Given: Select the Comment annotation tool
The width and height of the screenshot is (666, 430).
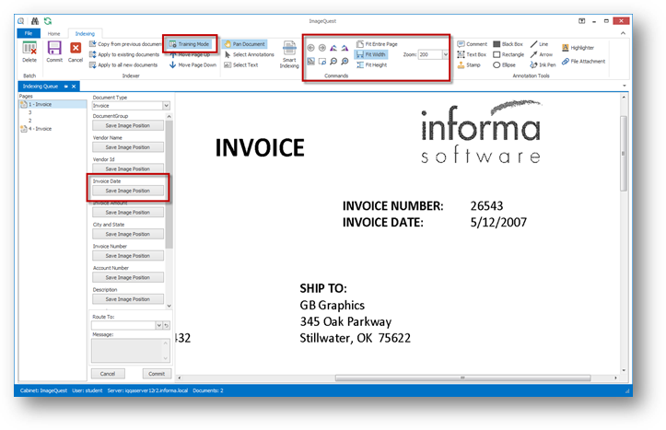Looking at the screenshot, I should click(473, 44).
